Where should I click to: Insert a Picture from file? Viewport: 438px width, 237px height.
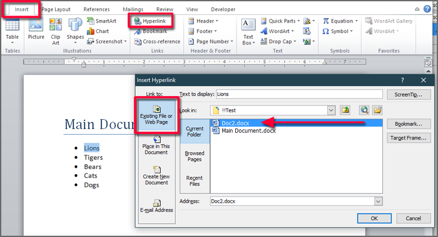(x=36, y=29)
